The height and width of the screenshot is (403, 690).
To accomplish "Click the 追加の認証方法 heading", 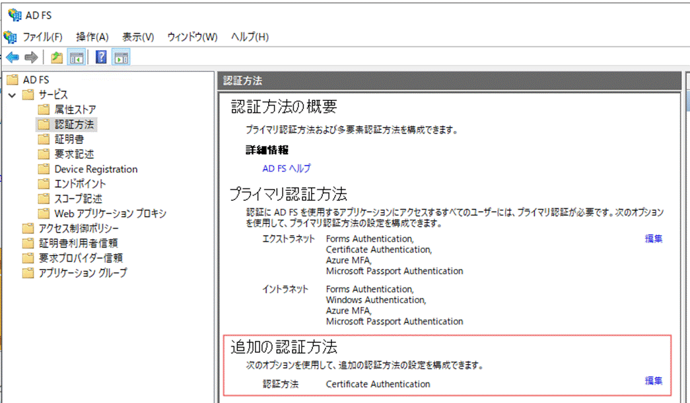I will (x=284, y=347).
